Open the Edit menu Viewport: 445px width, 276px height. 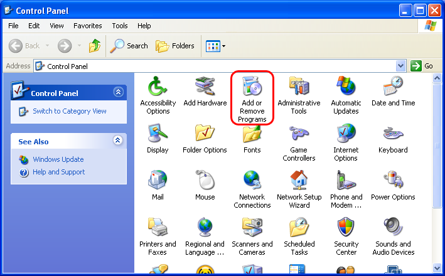pyautogui.click(x=34, y=26)
